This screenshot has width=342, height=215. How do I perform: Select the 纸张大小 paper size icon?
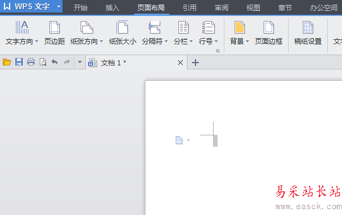click(122, 27)
